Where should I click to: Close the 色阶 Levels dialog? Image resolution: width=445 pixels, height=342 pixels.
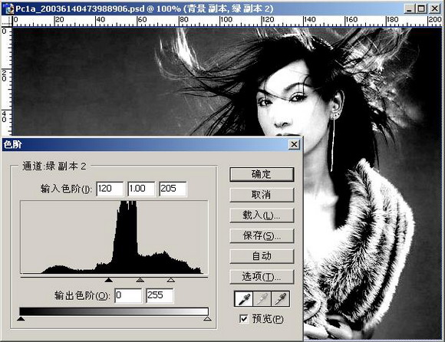pyautogui.click(x=294, y=145)
